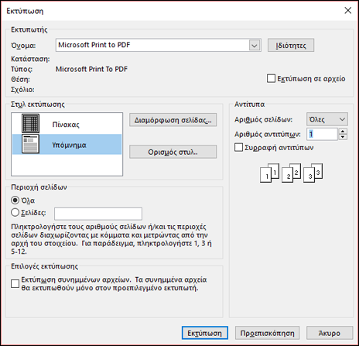Enable printing attached files checkbox

click(x=15, y=284)
